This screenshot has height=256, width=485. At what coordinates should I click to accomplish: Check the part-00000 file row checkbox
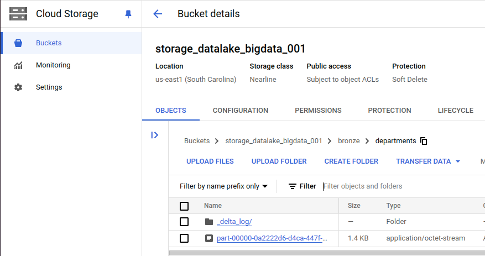click(184, 238)
